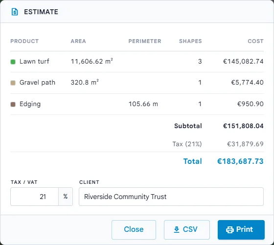Click the blue Total label
Image resolution: width=274 pixels, height=245 pixels.
point(193,161)
